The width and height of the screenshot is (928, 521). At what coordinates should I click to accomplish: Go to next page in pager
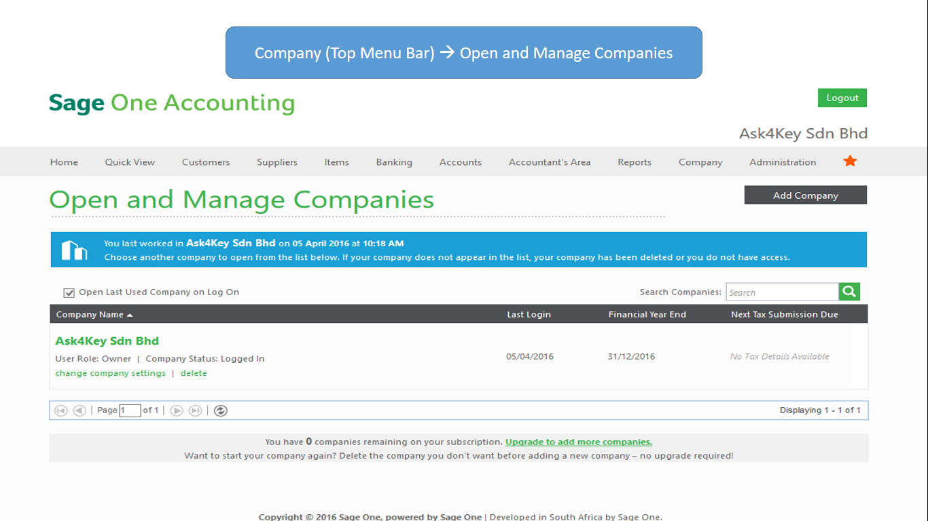pos(177,410)
